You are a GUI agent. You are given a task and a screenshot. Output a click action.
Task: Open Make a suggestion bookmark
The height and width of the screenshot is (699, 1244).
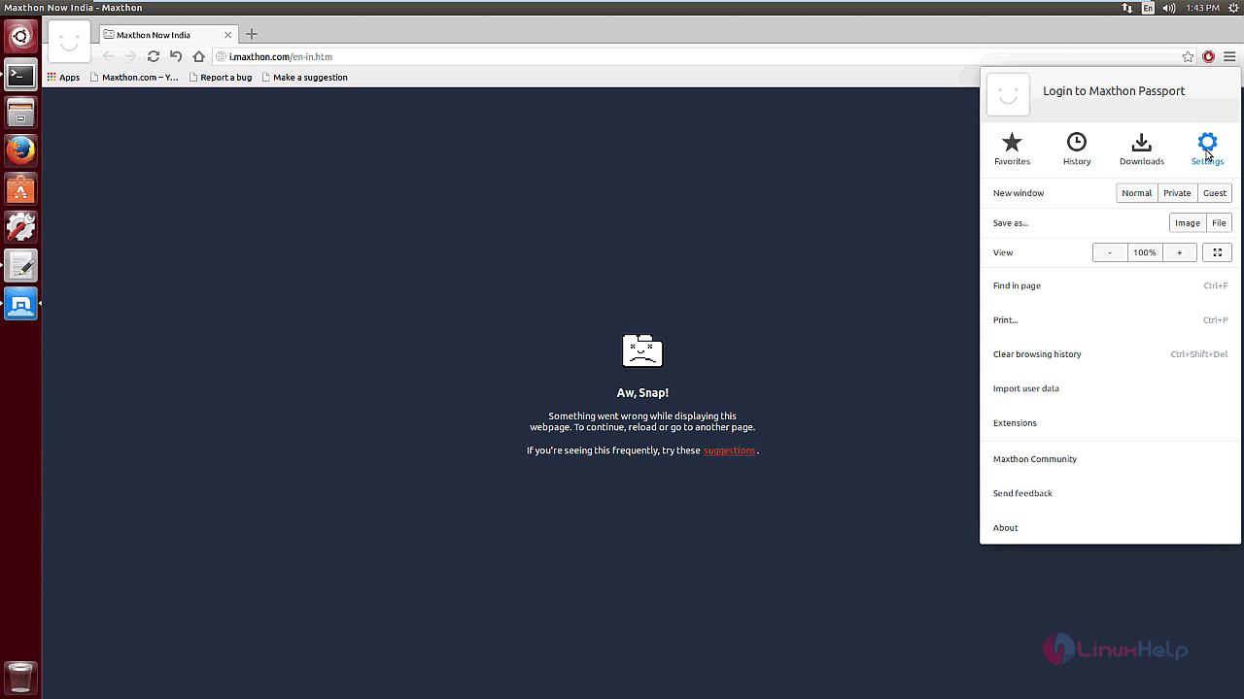pos(304,77)
